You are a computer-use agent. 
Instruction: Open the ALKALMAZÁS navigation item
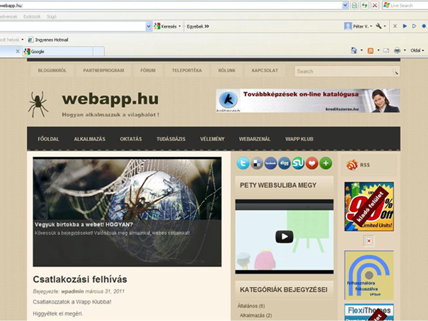89,139
